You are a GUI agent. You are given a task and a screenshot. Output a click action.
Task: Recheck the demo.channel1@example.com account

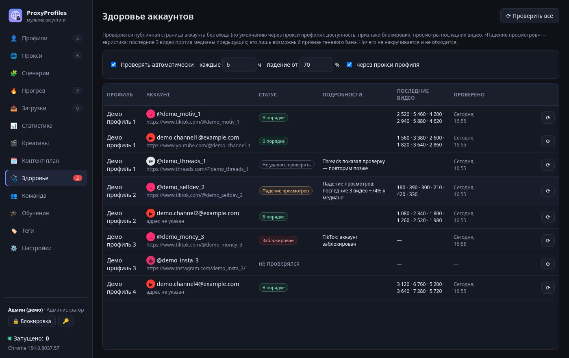point(548,141)
